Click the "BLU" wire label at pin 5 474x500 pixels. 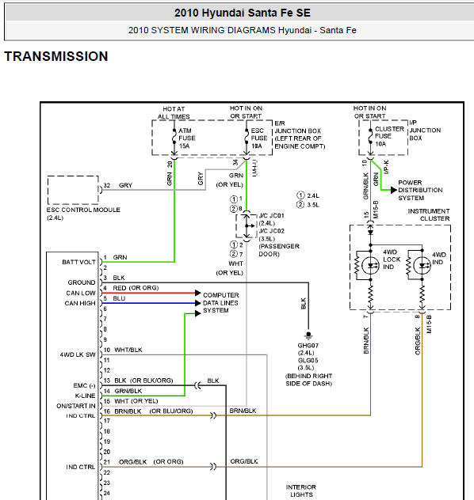tap(119, 298)
